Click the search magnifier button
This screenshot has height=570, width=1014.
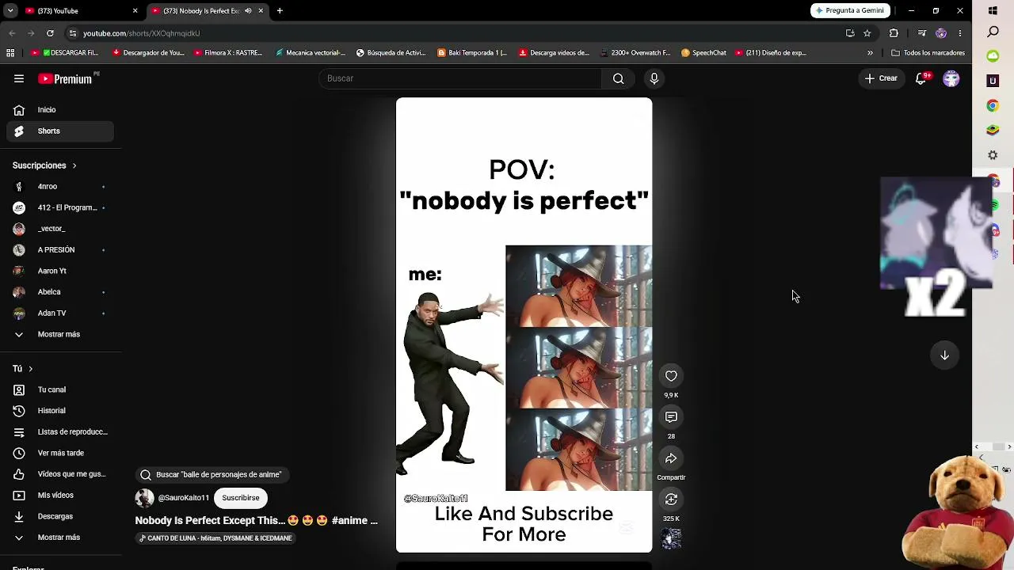tap(618, 78)
